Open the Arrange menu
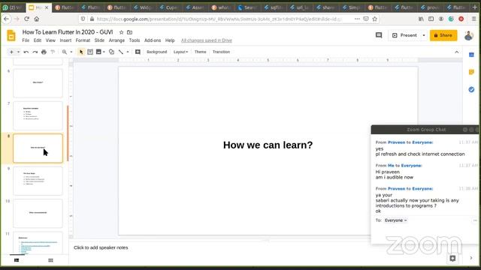 (x=116, y=40)
